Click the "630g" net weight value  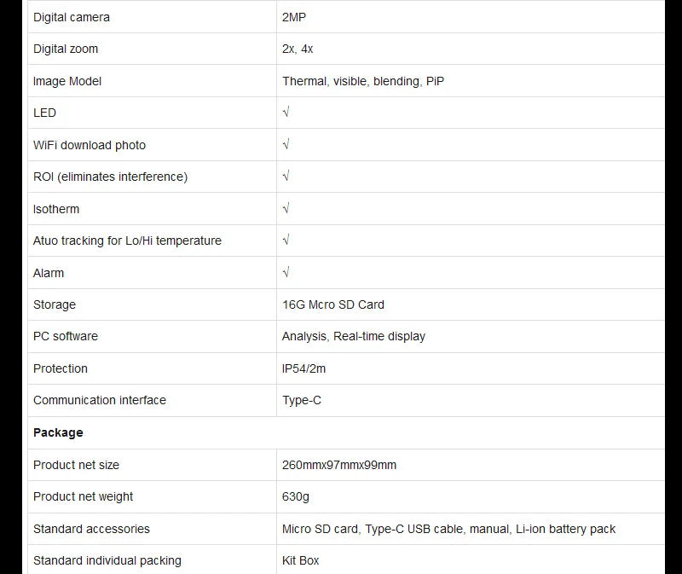(294, 496)
